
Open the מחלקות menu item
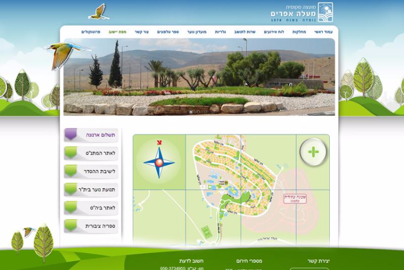(299, 32)
